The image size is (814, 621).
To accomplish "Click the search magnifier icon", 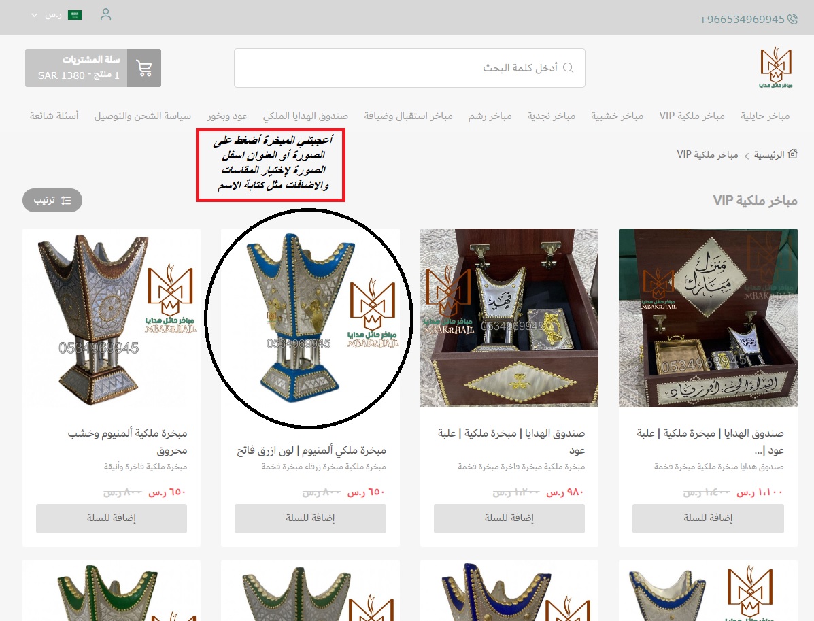I will (569, 68).
